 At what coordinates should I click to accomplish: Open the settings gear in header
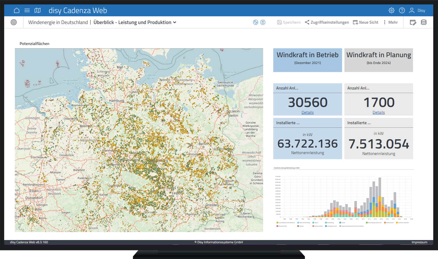pos(391,10)
